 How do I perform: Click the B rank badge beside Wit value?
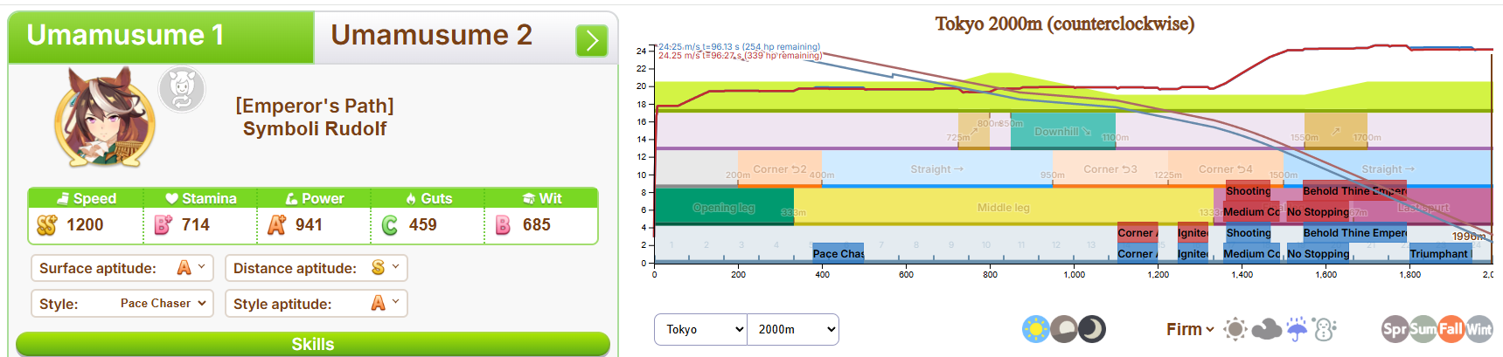point(503,225)
